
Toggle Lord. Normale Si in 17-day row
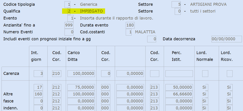(205, 87)
